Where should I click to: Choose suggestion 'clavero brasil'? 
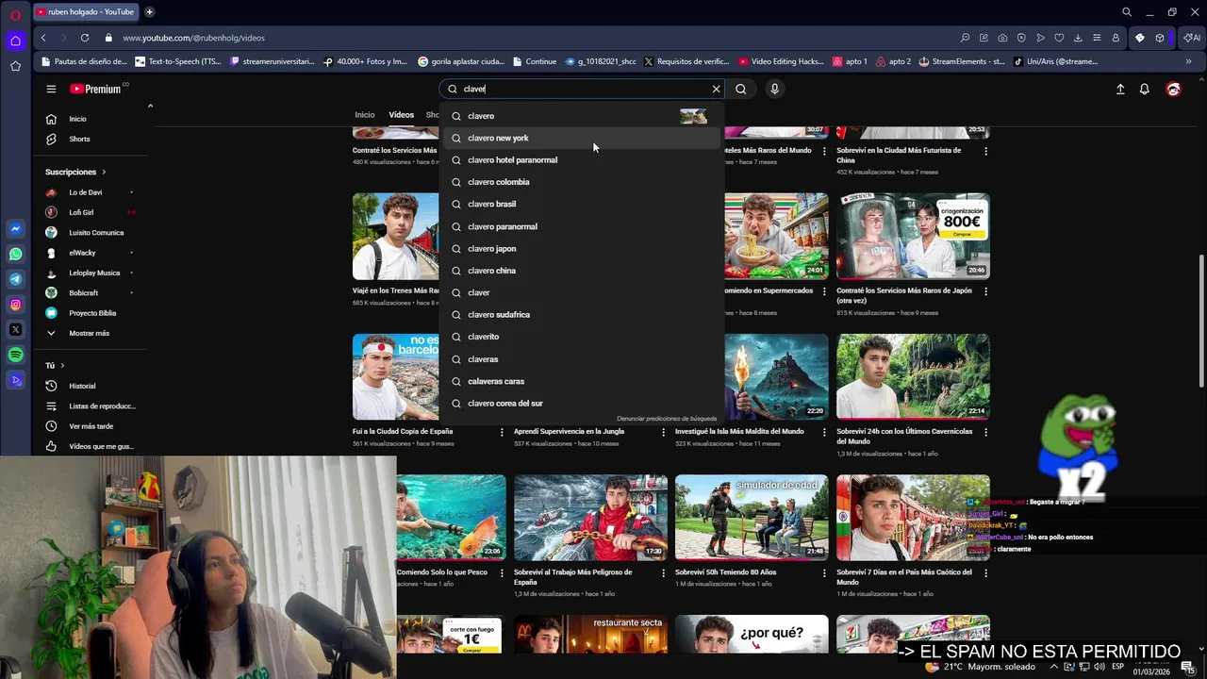(x=581, y=204)
